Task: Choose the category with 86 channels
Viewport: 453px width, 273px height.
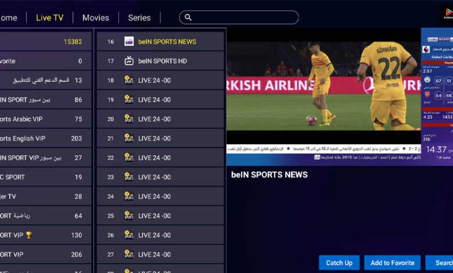Action: pos(44,100)
